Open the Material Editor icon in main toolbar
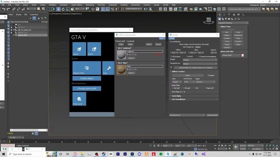The height and width of the screenshot is (157, 280). coord(186,9)
